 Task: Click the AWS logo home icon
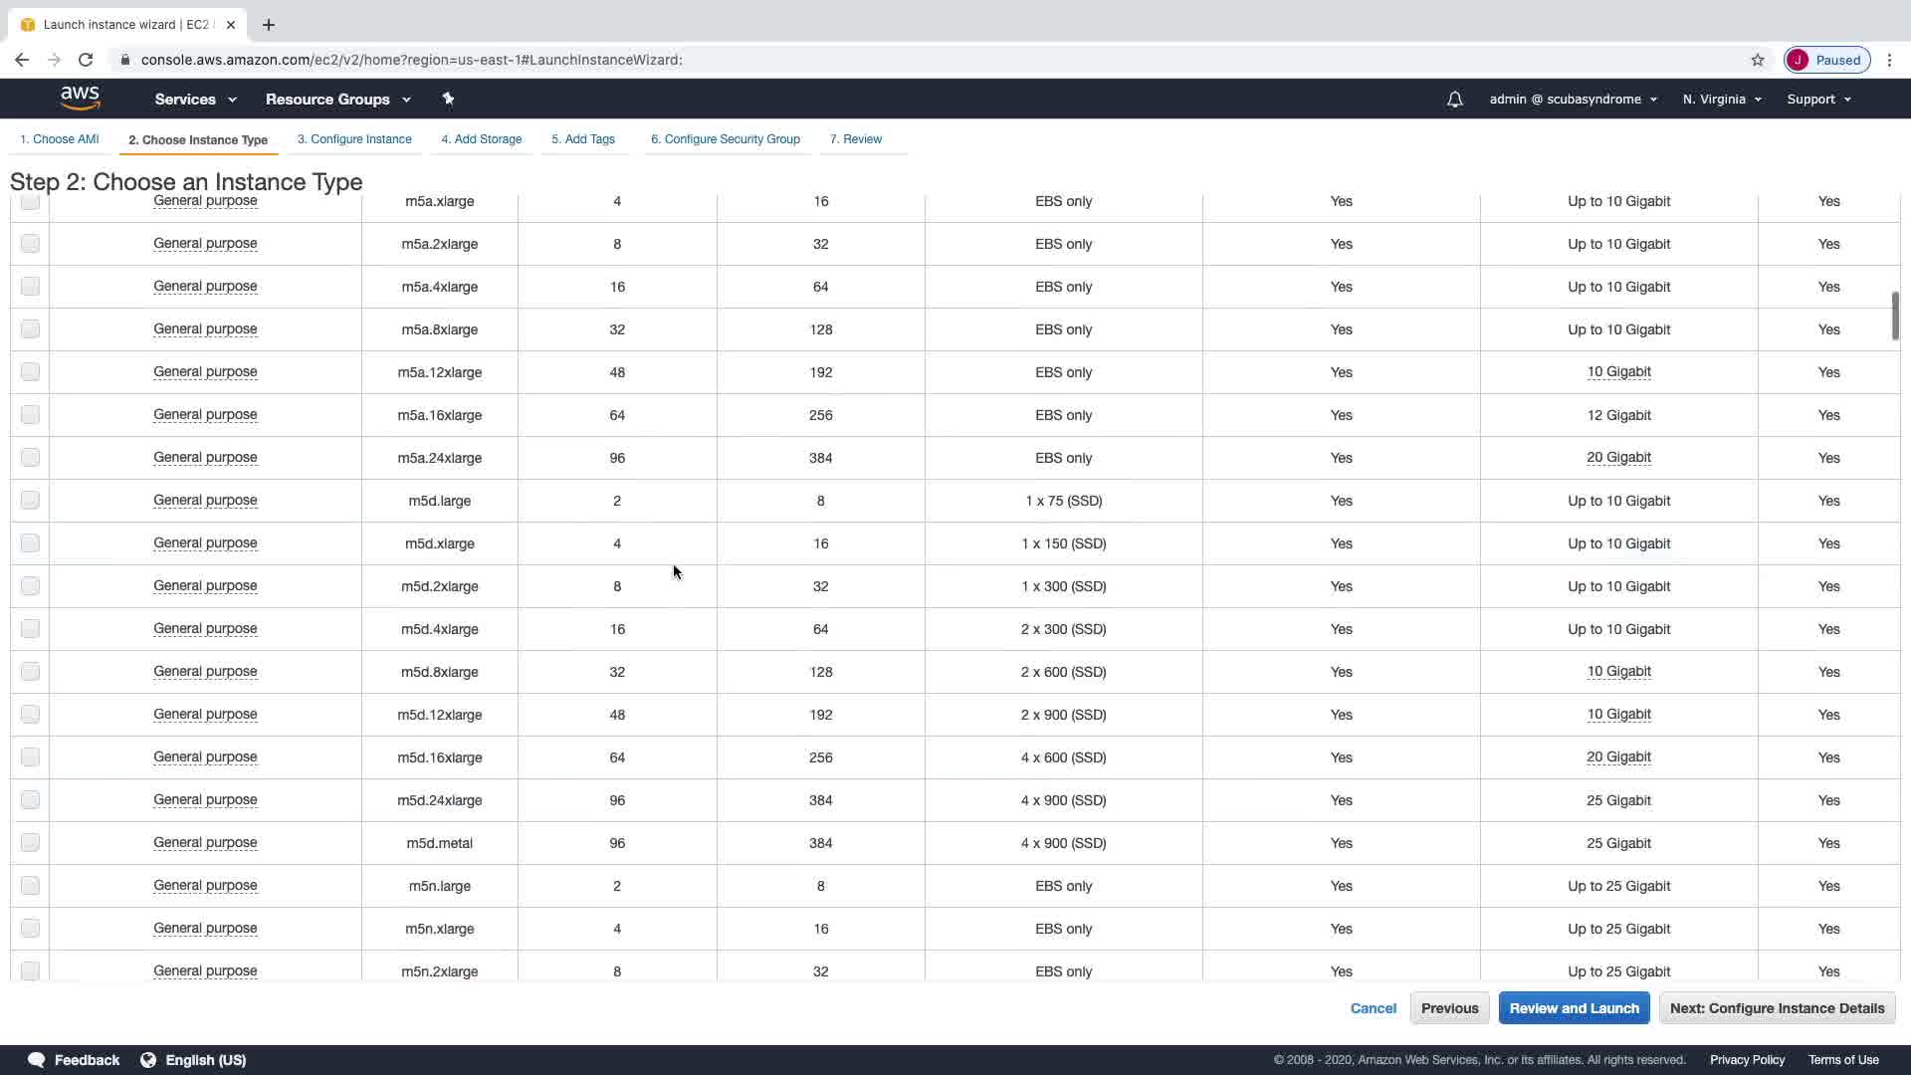click(80, 98)
